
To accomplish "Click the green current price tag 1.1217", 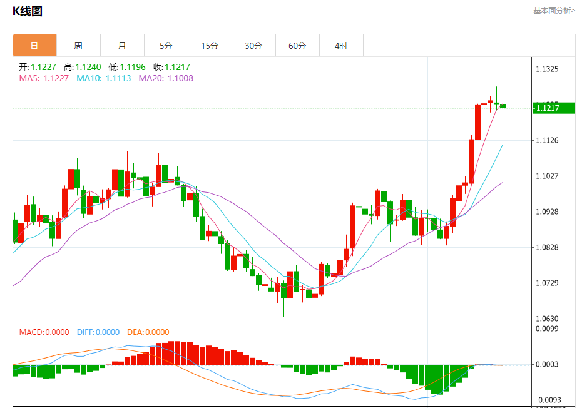I will coord(553,108).
